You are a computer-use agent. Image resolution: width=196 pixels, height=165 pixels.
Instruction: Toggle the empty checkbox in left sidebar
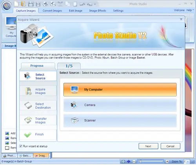coord(7,148)
